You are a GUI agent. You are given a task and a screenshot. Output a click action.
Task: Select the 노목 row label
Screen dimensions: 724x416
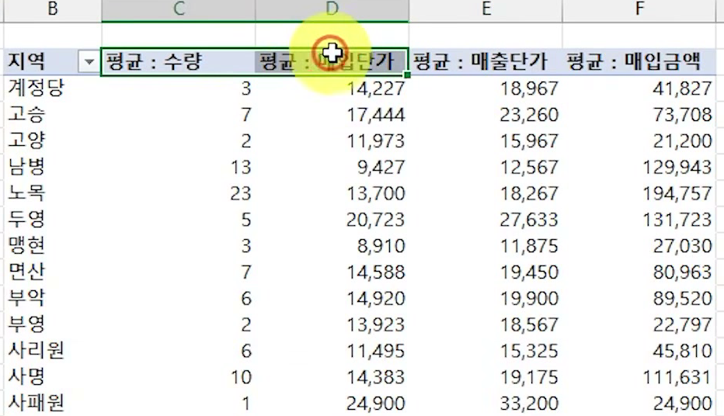53,192
